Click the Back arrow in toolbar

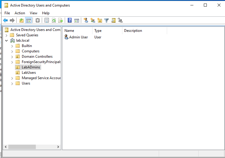click(5, 21)
